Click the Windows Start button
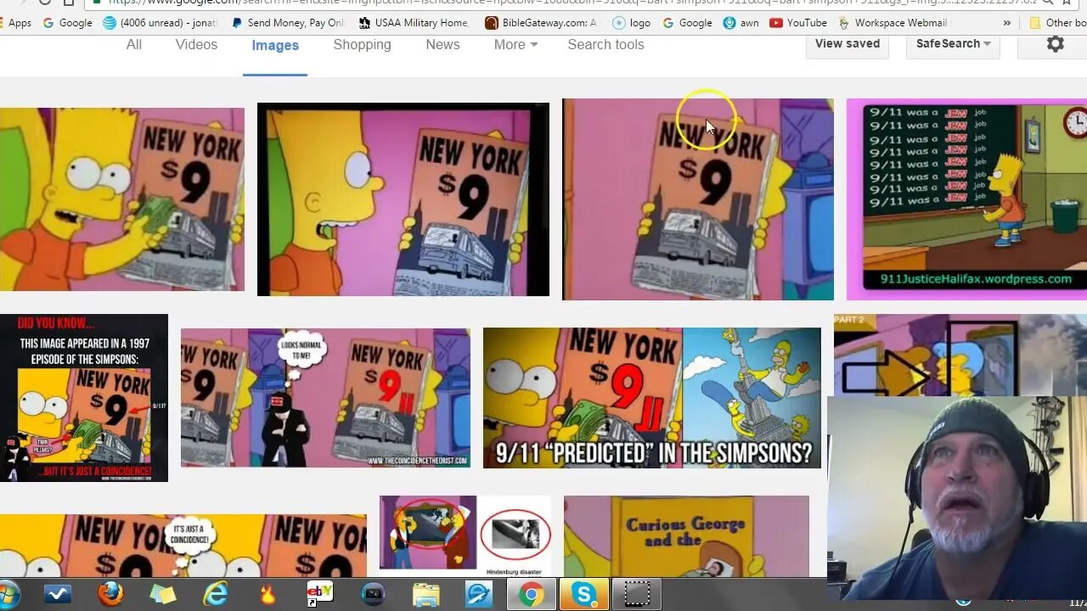This screenshot has height=611, width=1087. (7, 595)
